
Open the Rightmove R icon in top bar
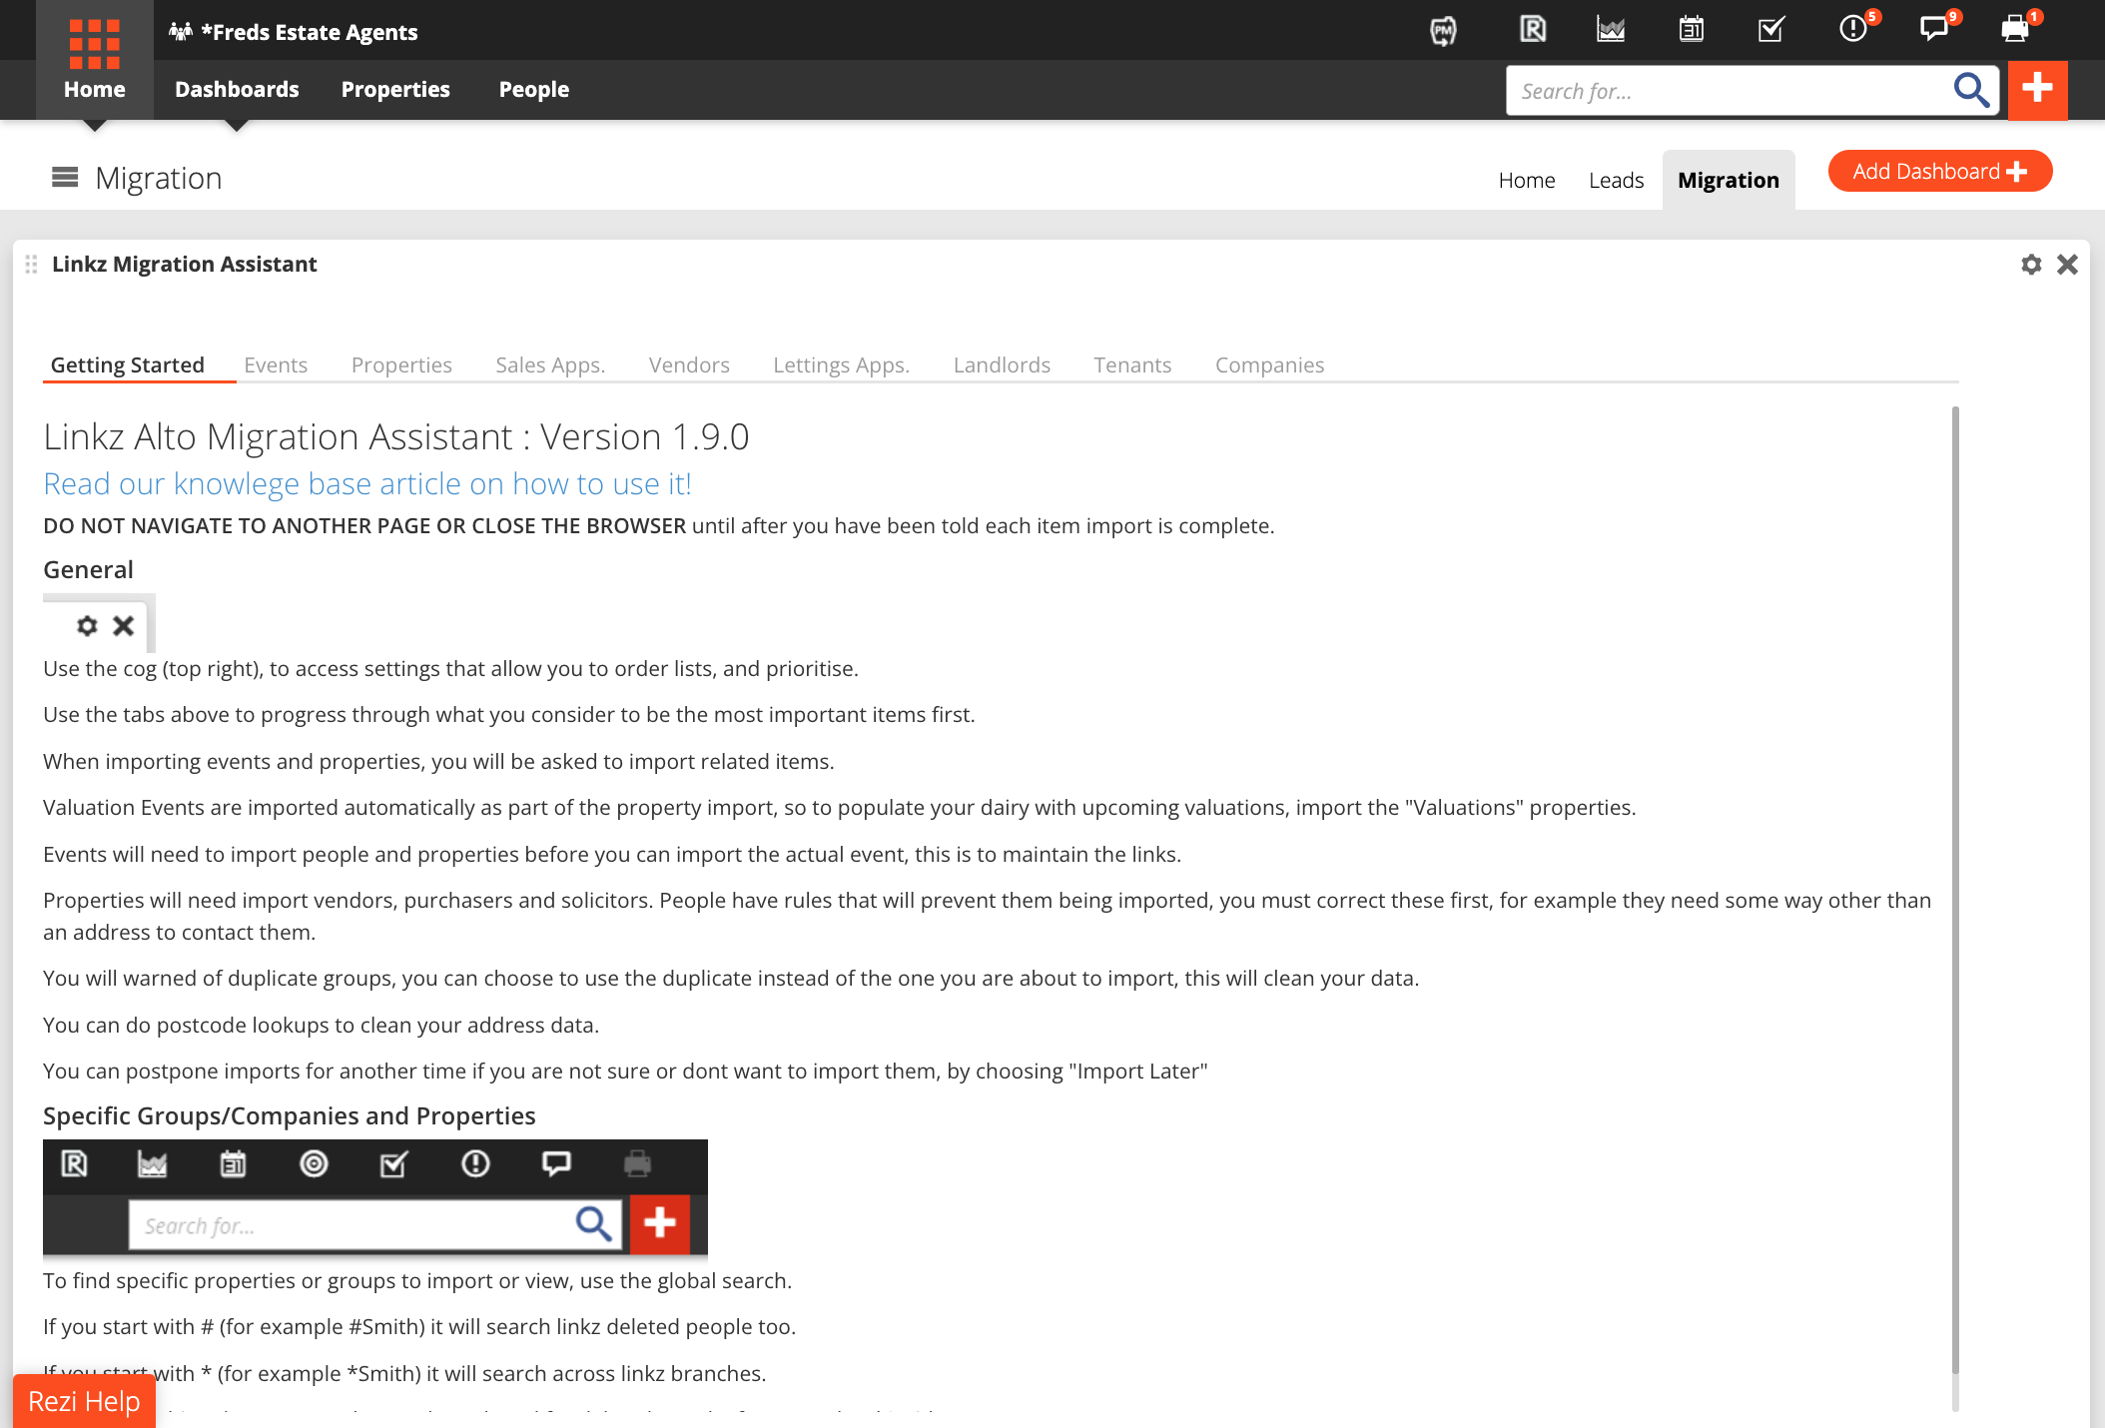coord(1532,30)
